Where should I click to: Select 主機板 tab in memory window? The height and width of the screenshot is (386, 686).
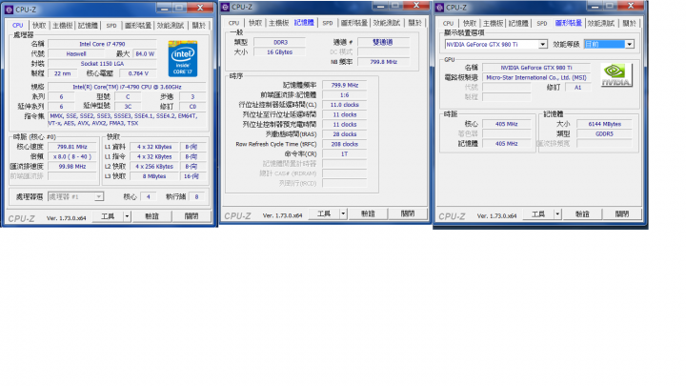(278, 23)
